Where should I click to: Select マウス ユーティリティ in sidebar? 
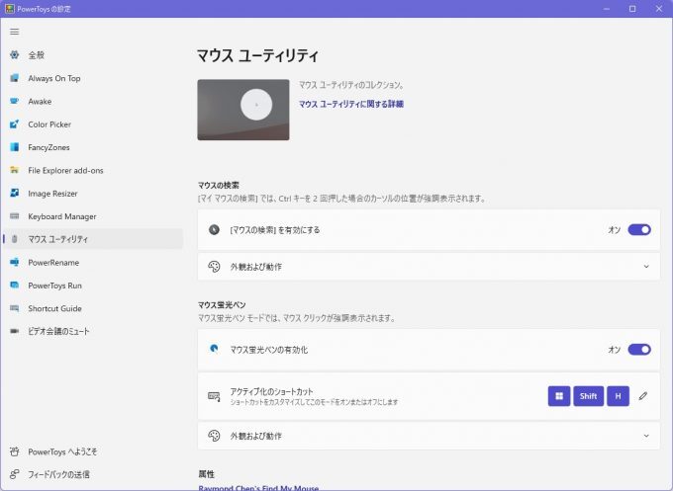pos(92,239)
